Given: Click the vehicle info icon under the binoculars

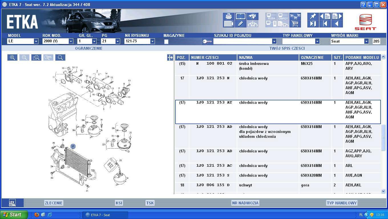Looking at the screenshot, I should [252, 24].
